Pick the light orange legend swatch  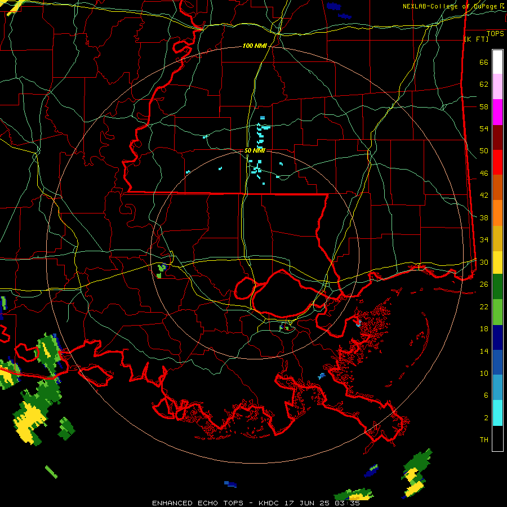click(497, 213)
